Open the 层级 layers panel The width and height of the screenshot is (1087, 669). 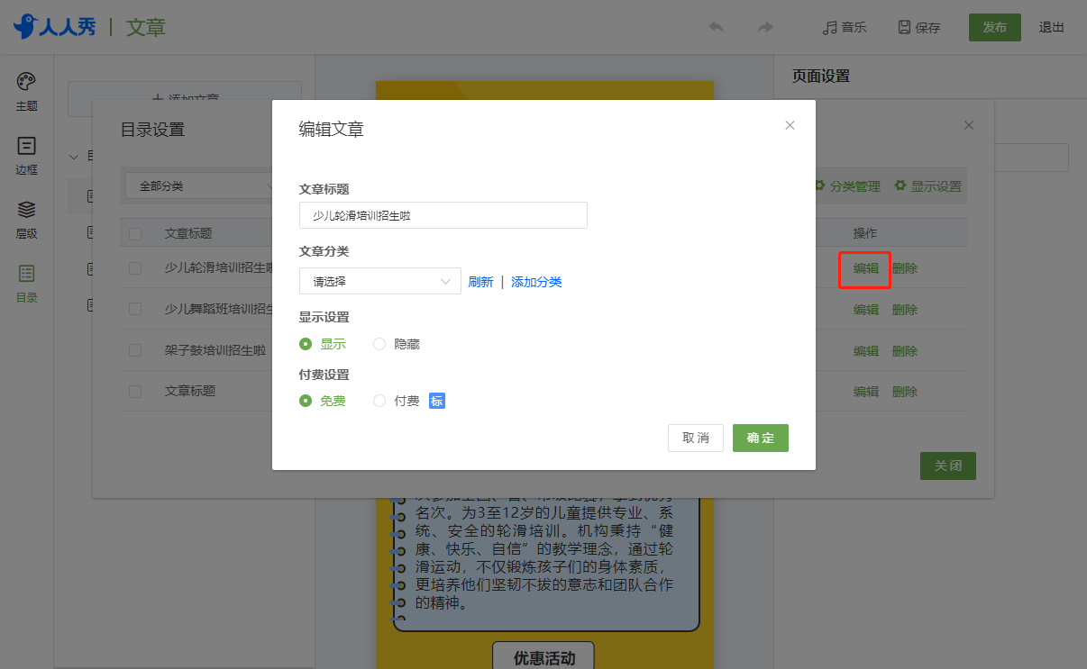[x=26, y=220]
